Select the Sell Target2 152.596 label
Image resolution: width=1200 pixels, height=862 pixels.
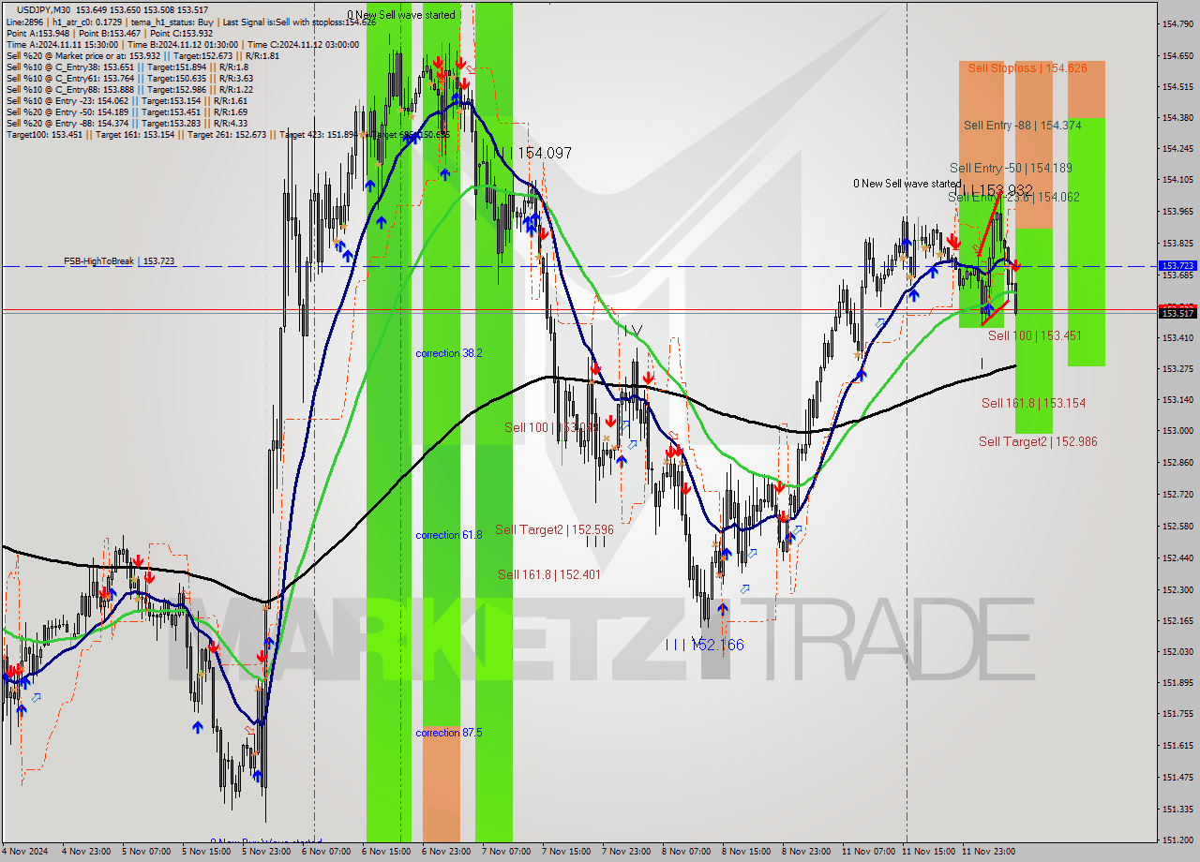click(x=554, y=530)
